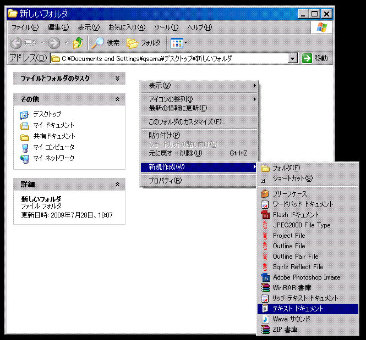Open the Views button dropdown arrow
This screenshot has width=366, height=340.
(186, 43)
